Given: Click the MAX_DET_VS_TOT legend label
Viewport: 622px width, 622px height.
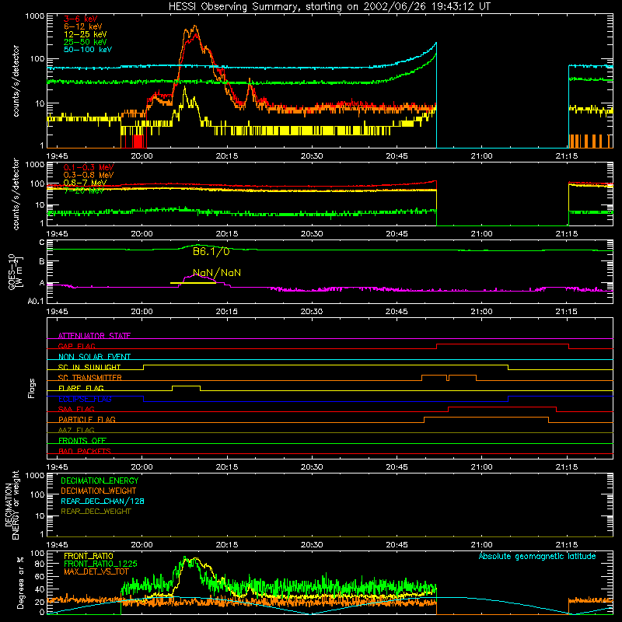Looking at the screenshot, I should click(x=96, y=571).
